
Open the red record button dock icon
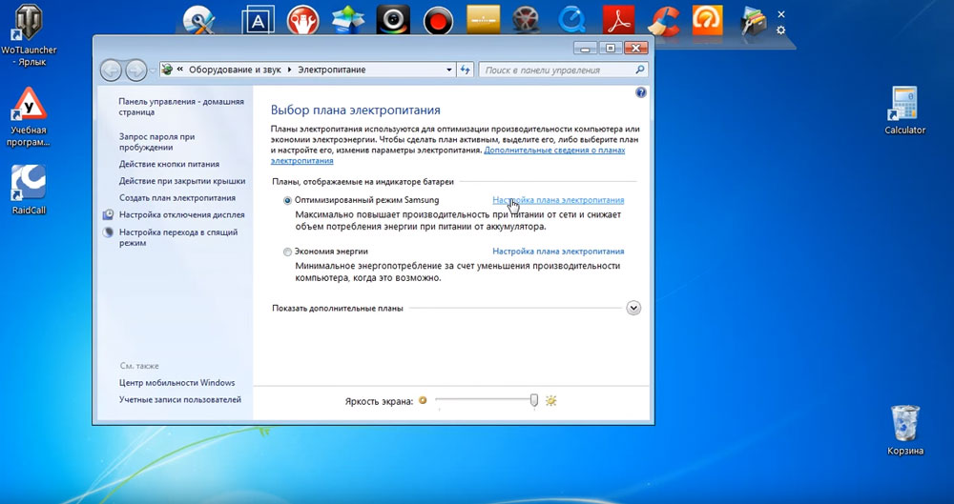click(x=438, y=19)
